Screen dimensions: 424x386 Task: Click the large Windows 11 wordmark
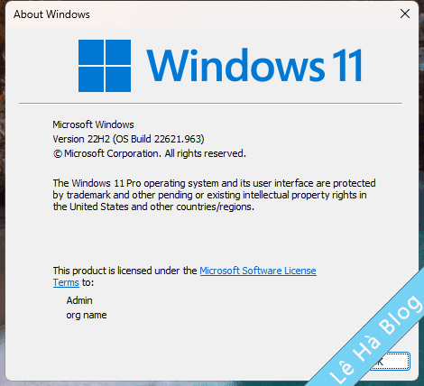(254, 65)
